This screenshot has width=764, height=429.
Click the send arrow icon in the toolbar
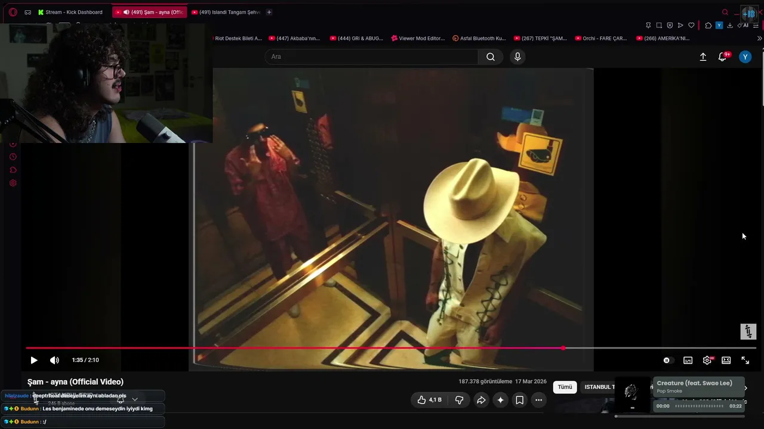(x=680, y=25)
